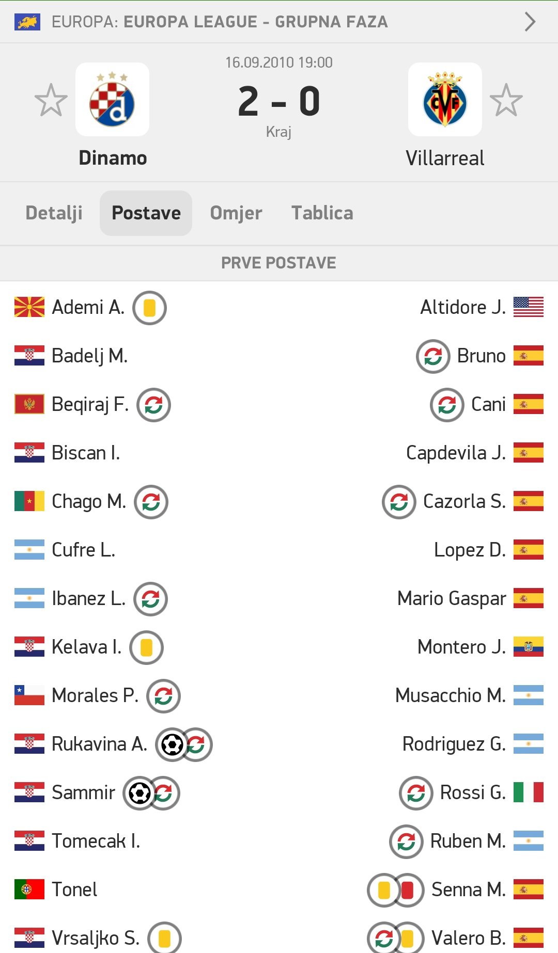
Task: Click the Dinamo club crest
Action: coord(112,100)
